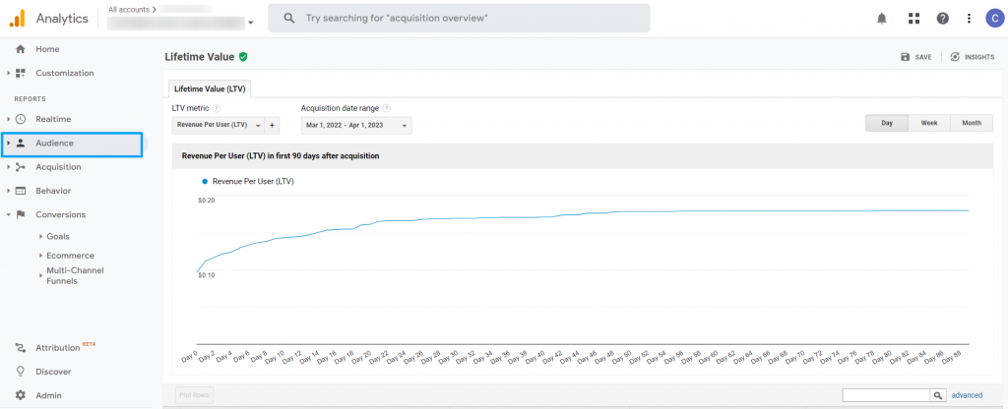The image size is (1008, 409).
Task: Select the Lifetime Value (LTV) tab
Action: pyautogui.click(x=210, y=88)
